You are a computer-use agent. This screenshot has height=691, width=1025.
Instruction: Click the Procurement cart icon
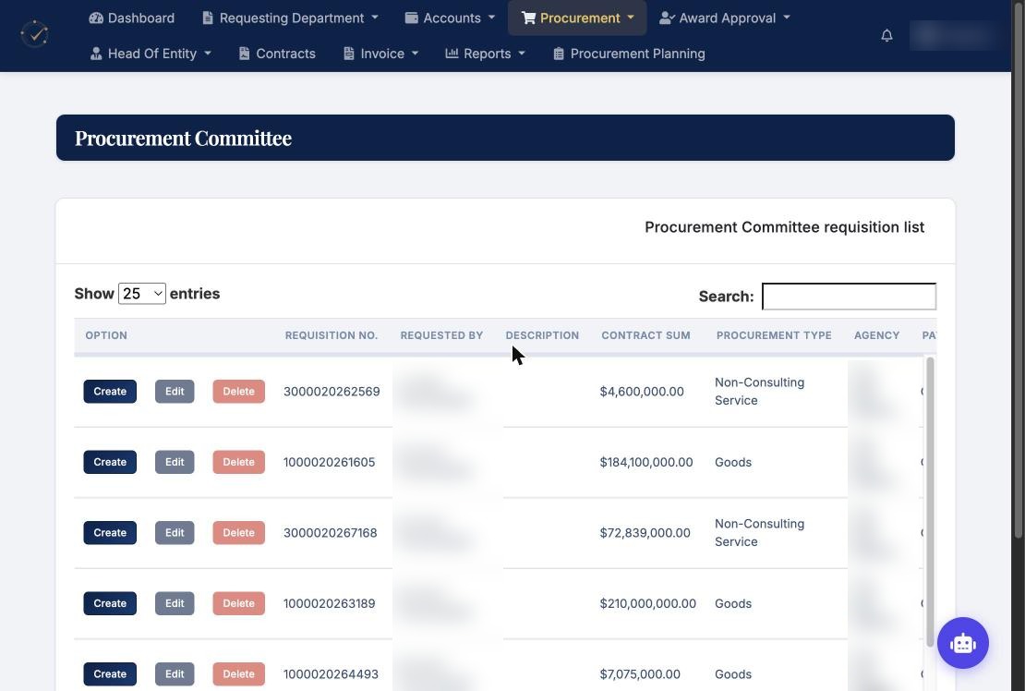pos(528,18)
